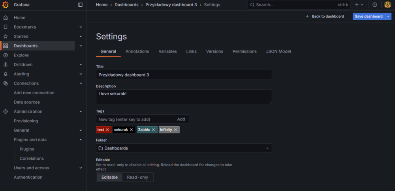Switch to the JSON Model tab
This screenshot has width=395, height=191.
[278, 51]
